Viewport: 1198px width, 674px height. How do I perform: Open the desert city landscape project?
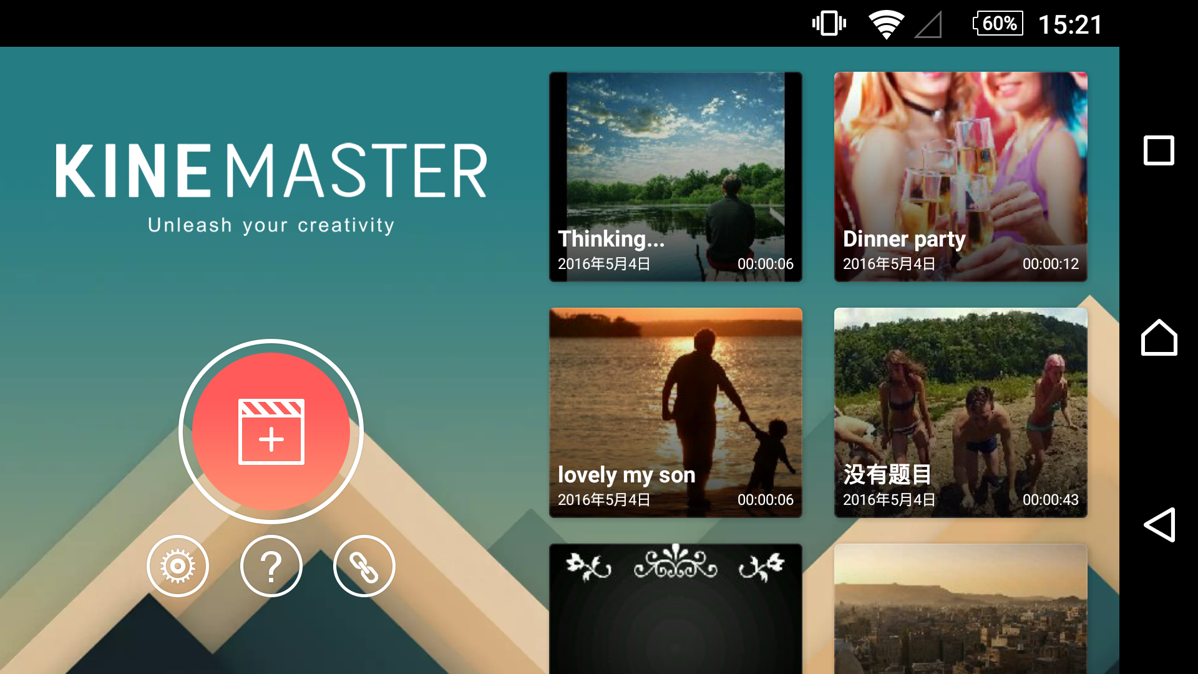961,608
